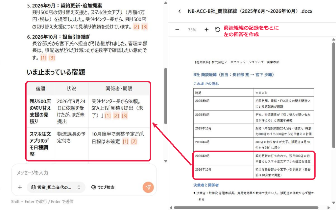This screenshot has height=210, width=336.
Task: Click the 決裁者と関係者 heading in the document
Action: click(x=206, y=185)
